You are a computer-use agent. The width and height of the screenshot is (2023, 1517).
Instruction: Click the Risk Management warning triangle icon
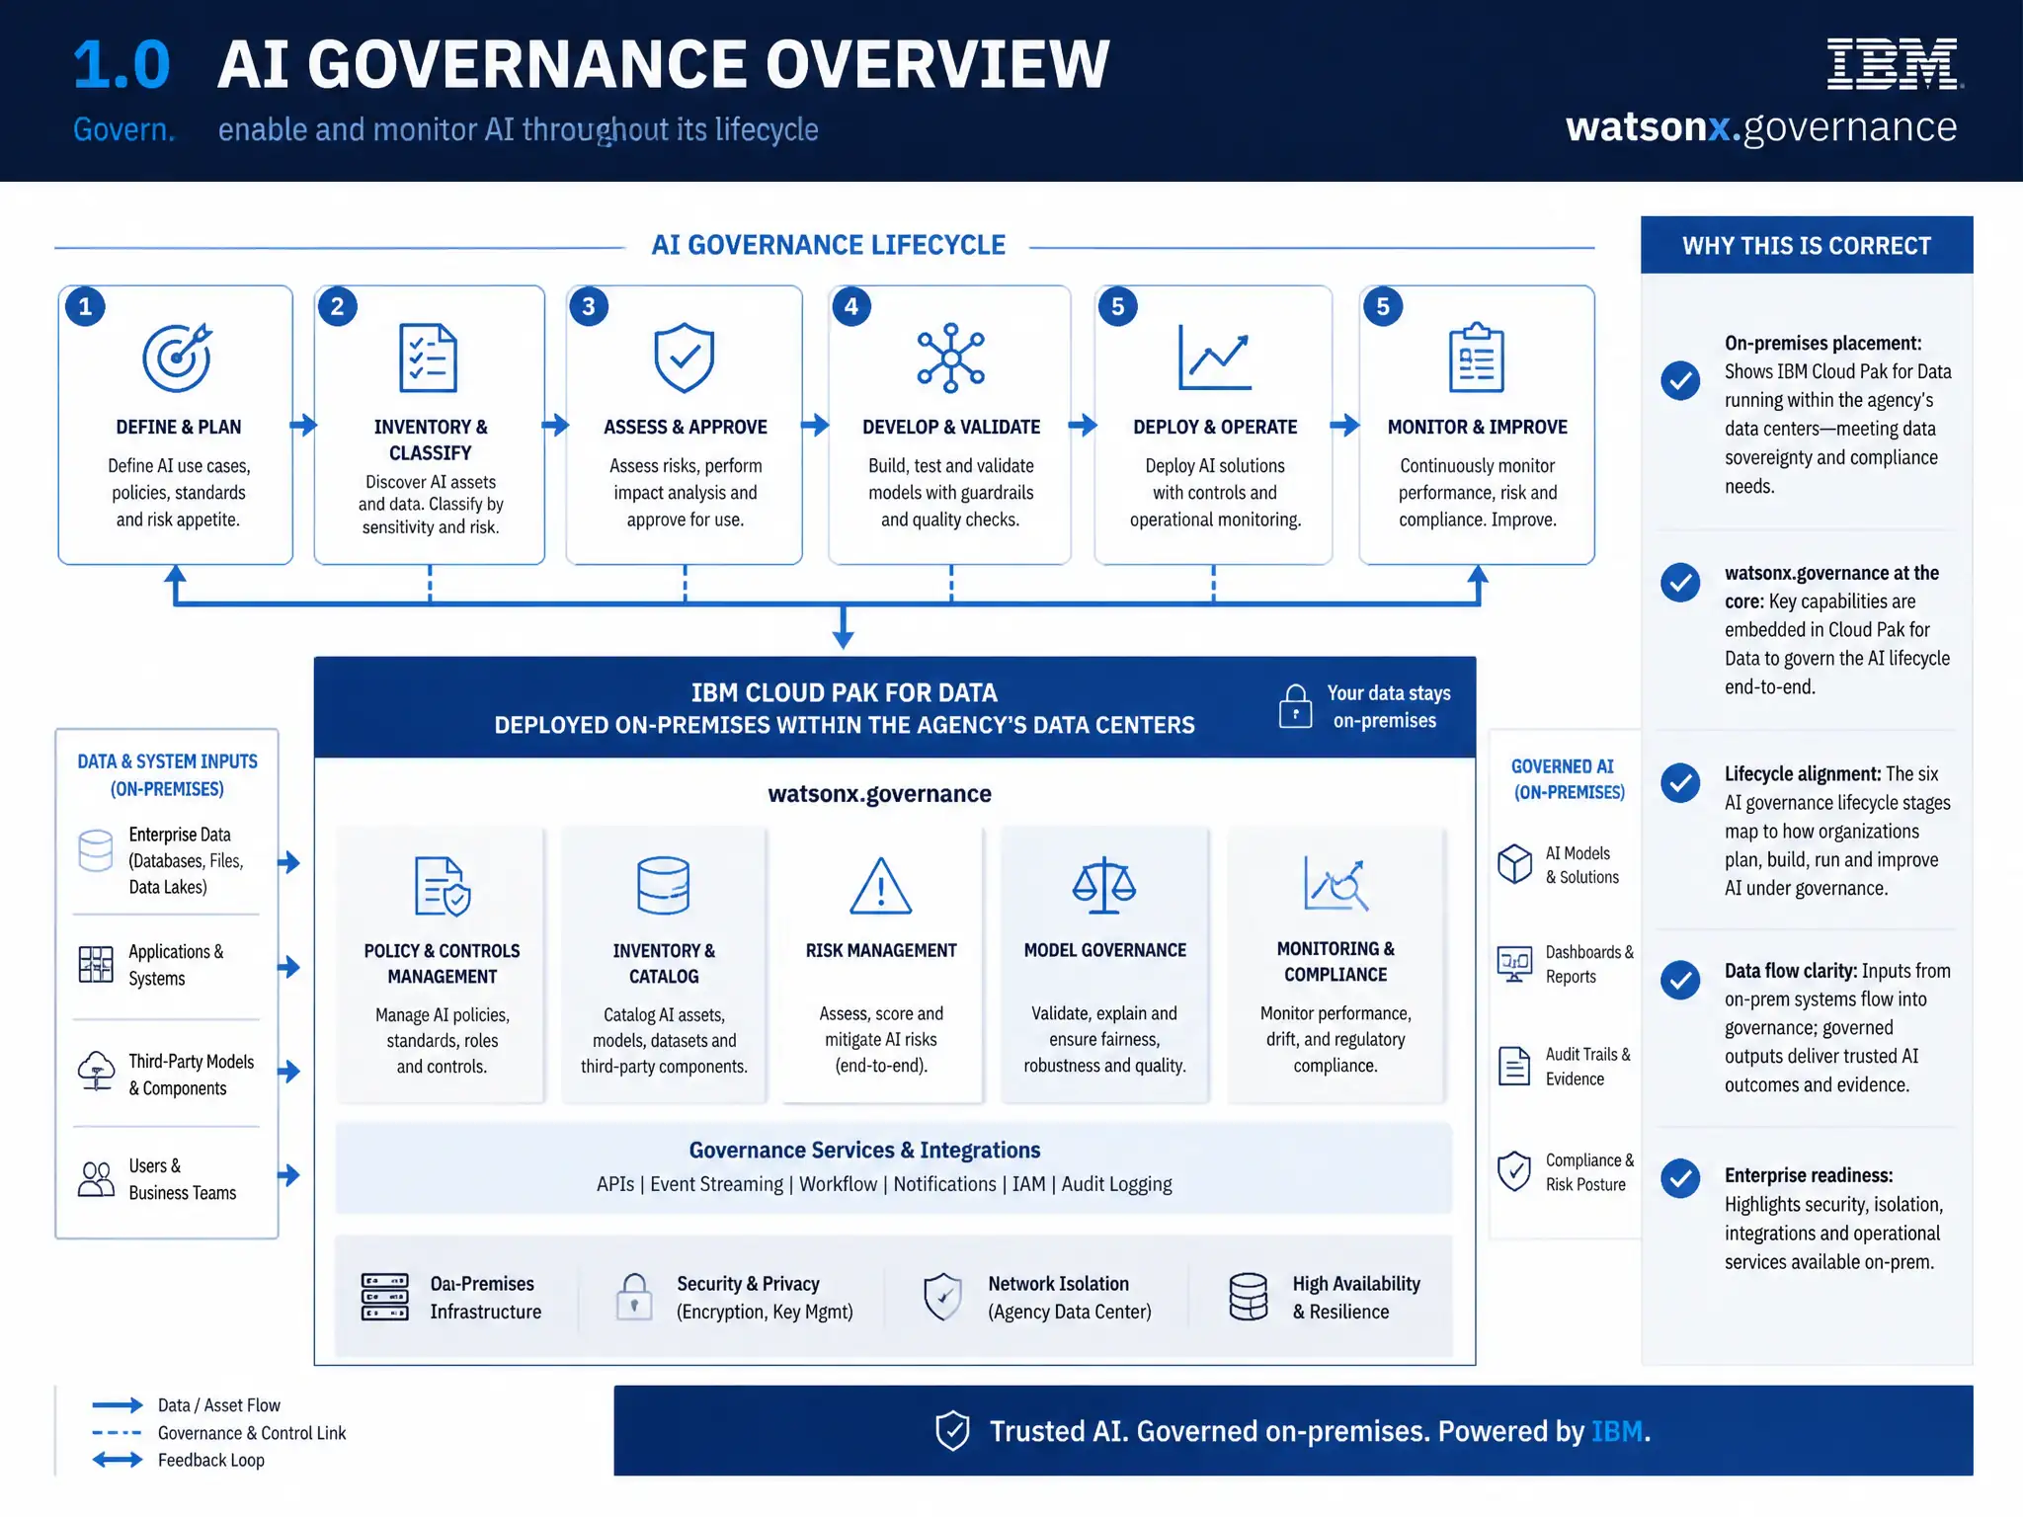pyautogui.click(x=880, y=886)
